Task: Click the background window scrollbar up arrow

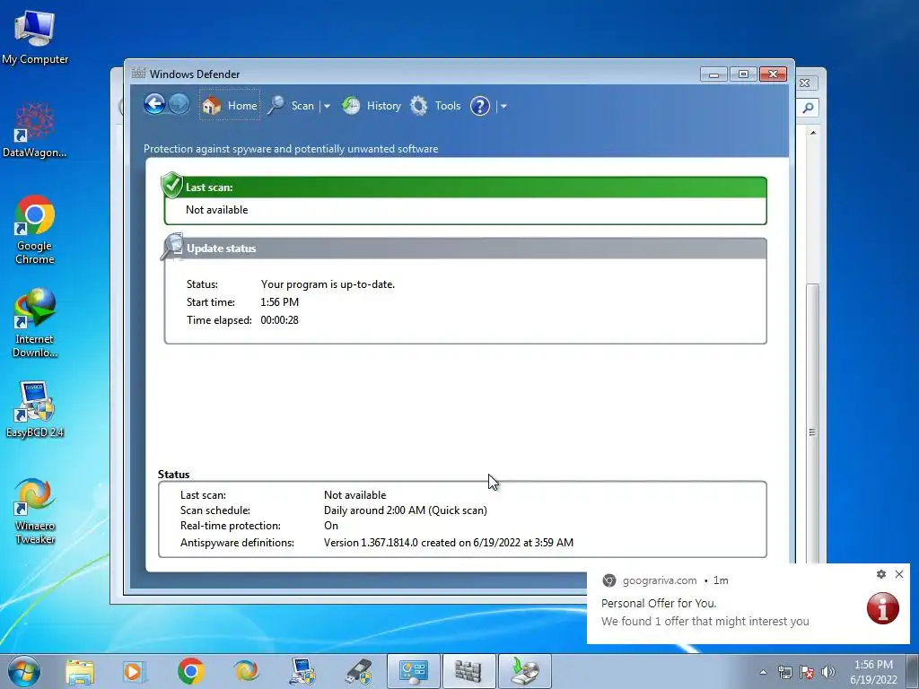Action: point(813,133)
